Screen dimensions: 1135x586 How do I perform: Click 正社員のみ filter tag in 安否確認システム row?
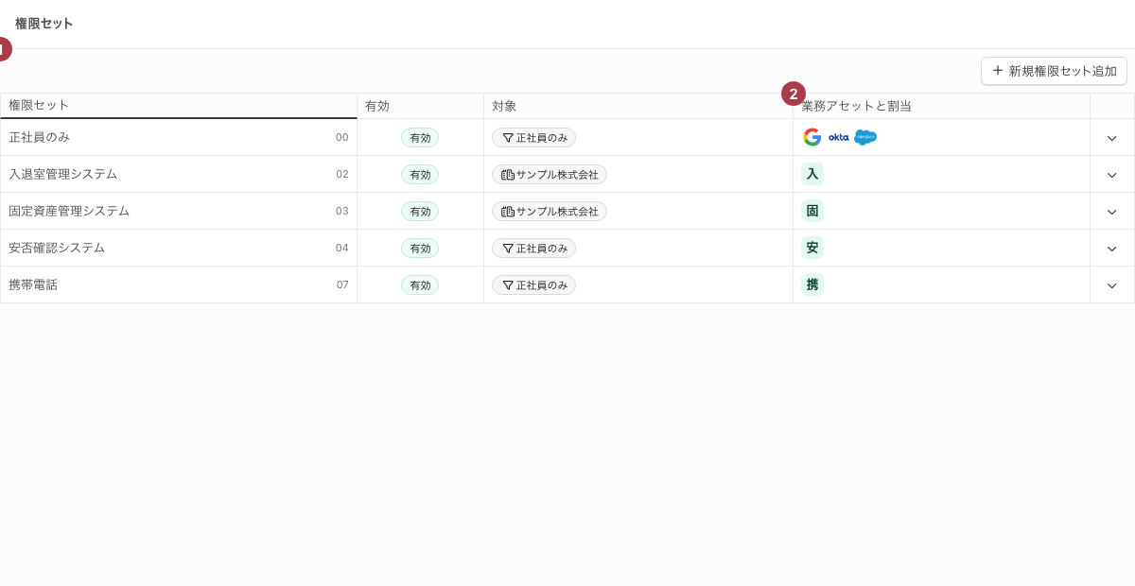[x=533, y=249]
